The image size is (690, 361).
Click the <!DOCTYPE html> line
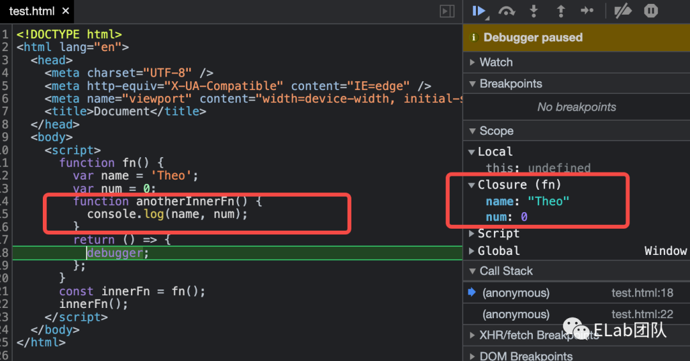(69, 35)
